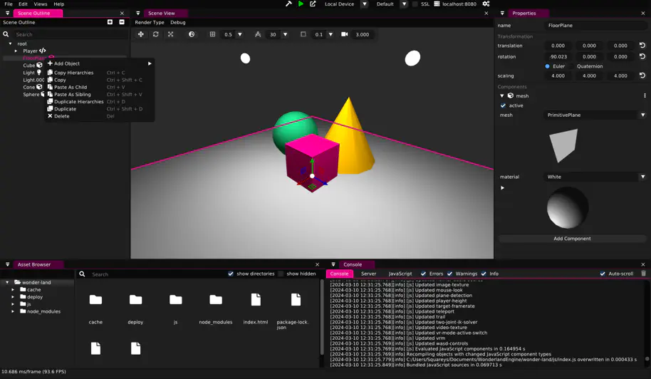Image resolution: width=651 pixels, height=379 pixels.
Task: Click the Add Component button
Action: (572, 239)
